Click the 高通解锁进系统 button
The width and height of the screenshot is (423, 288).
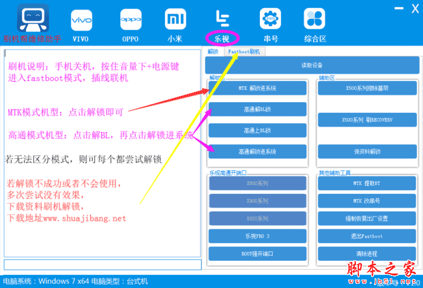[x=257, y=152]
